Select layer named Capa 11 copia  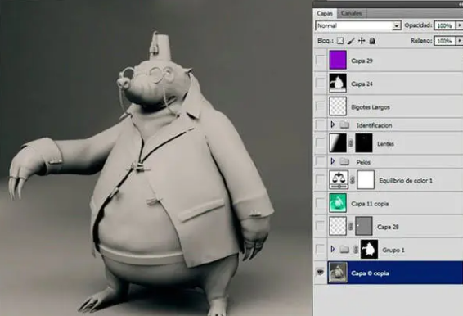tap(370, 204)
